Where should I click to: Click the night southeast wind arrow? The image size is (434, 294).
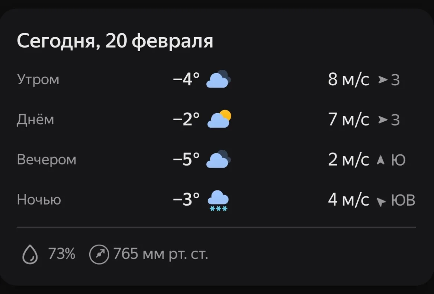pyautogui.click(x=381, y=202)
